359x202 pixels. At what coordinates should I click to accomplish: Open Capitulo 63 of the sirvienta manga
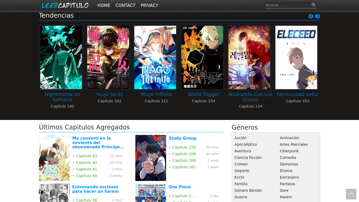click(x=86, y=156)
